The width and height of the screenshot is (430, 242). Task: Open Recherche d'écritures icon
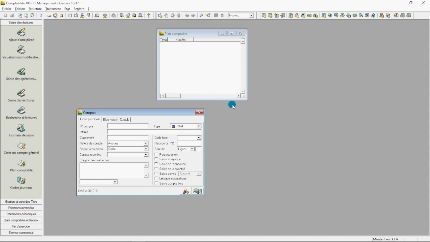click(21, 111)
